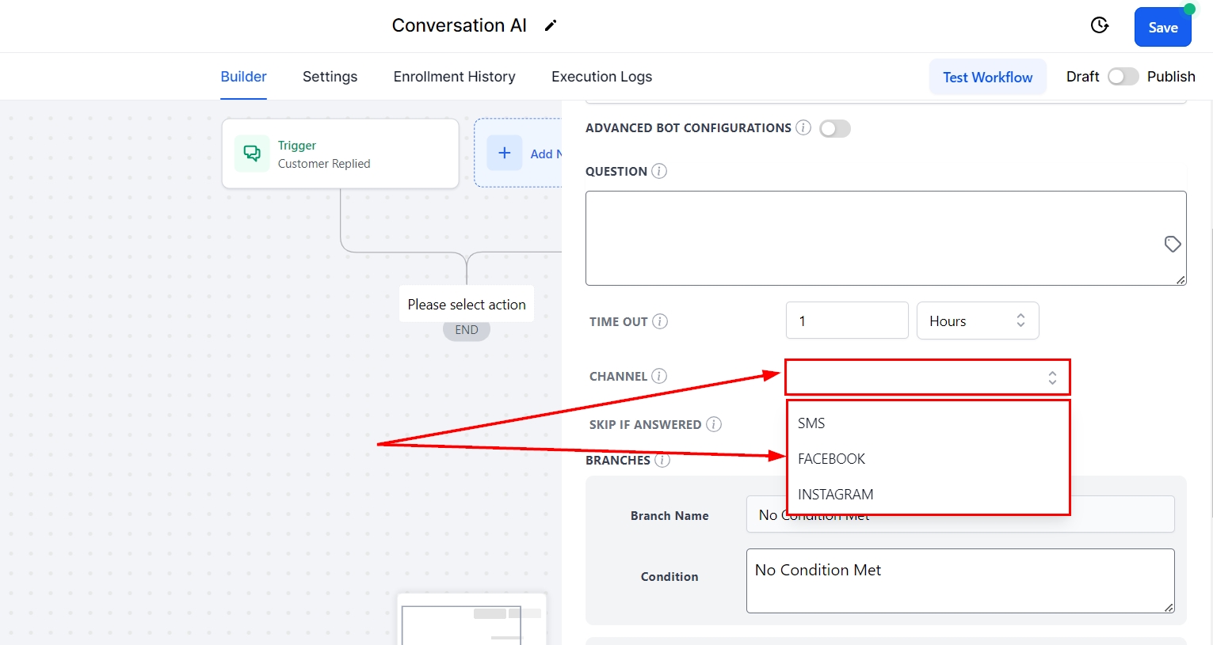Image resolution: width=1213 pixels, height=645 pixels.
Task: Click info icon beside Time Out label
Action: [x=660, y=321]
